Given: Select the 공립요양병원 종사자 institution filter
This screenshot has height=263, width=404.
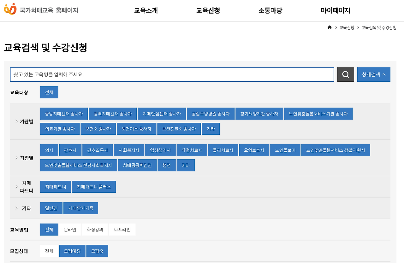Looking at the screenshot, I should click(211, 114).
